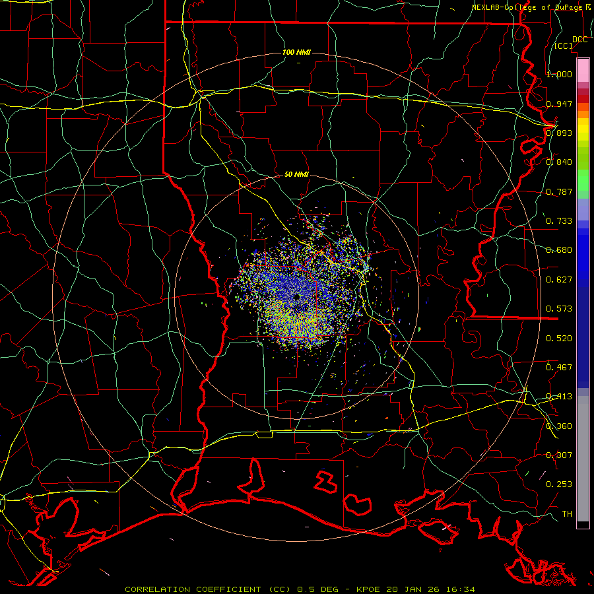Click the 0.413 scale value
Viewport: 594px width, 594px height.
[559, 396]
